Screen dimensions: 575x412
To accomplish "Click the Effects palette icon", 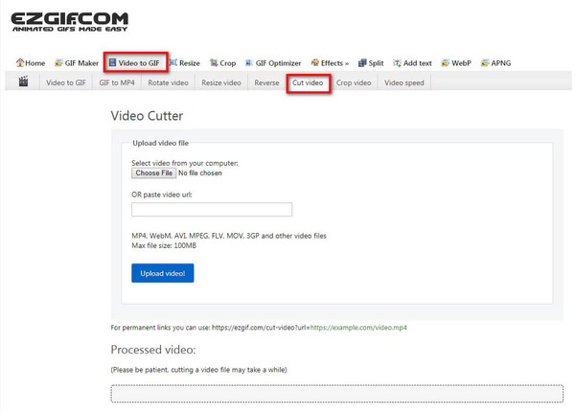I will [314, 62].
